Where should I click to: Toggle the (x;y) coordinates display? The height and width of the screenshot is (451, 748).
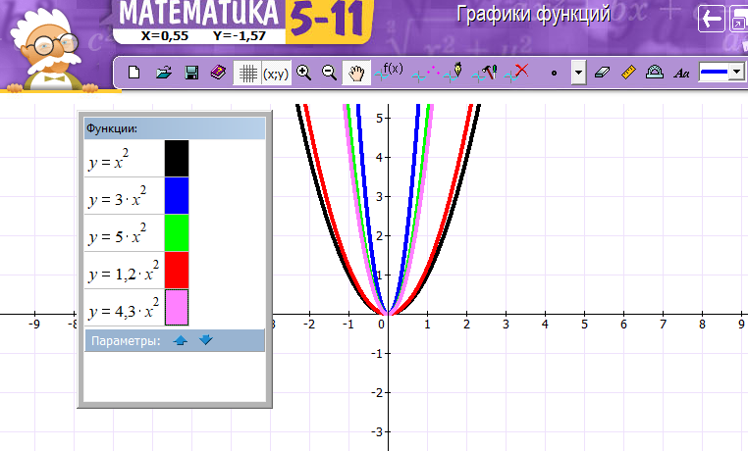[x=275, y=73]
